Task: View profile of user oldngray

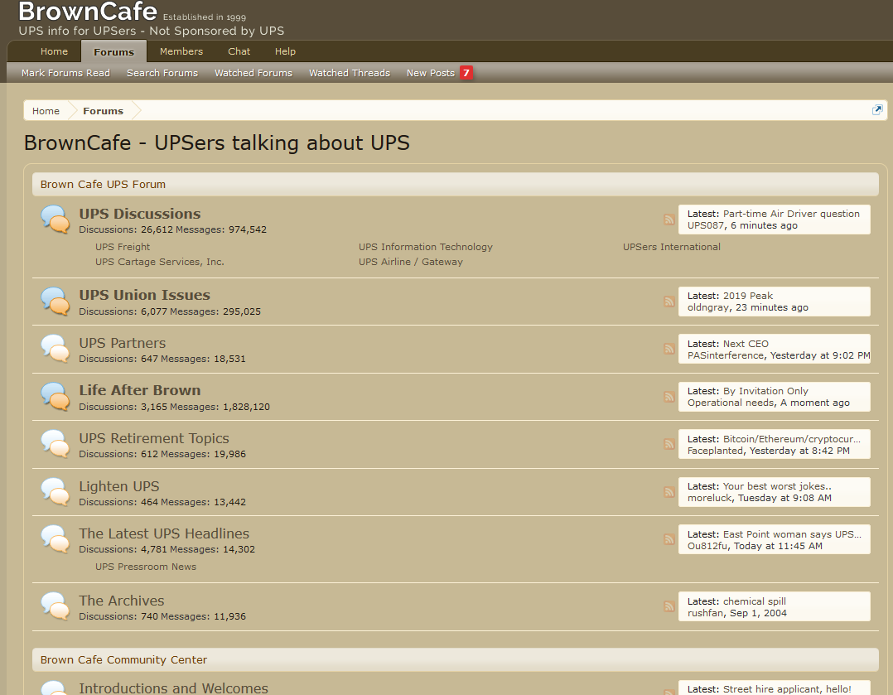Action: (708, 307)
